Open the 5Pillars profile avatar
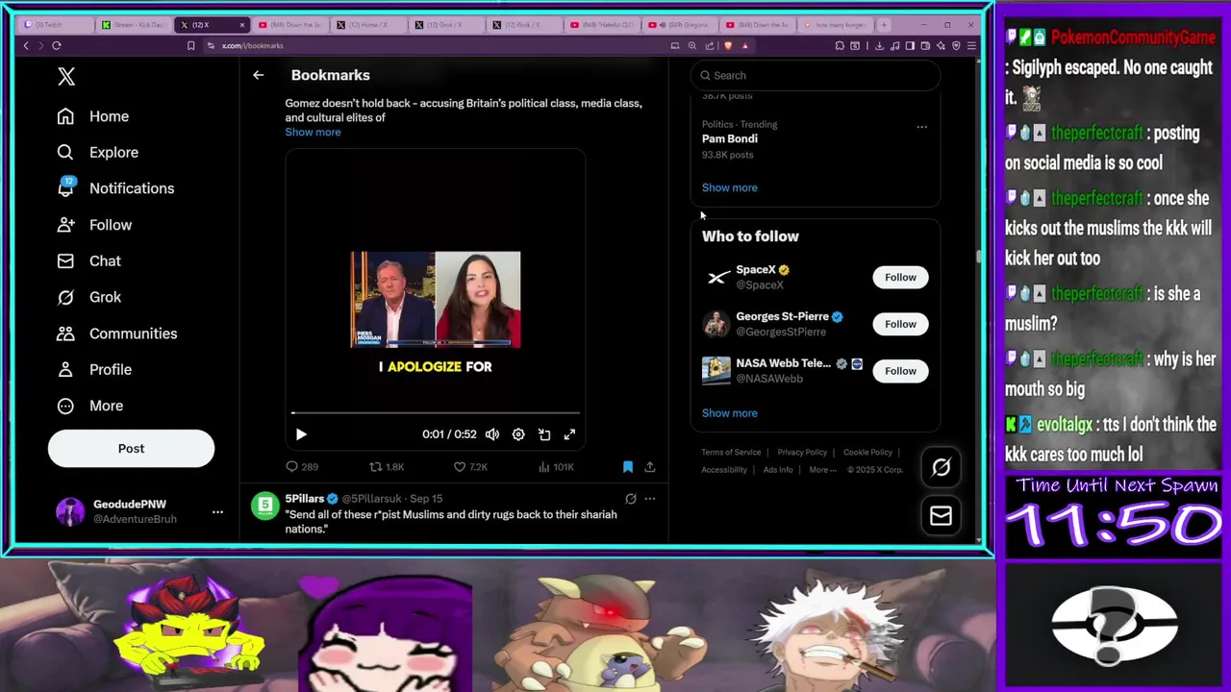Image resolution: width=1231 pixels, height=692 pixels. pos(264,507)
